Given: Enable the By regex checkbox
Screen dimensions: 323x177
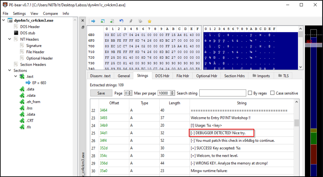Looking at the screenshot, I should [x=251, y=93].
